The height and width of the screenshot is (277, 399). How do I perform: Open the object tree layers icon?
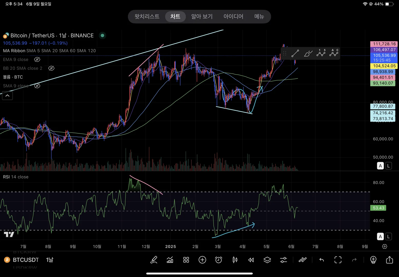267,260
